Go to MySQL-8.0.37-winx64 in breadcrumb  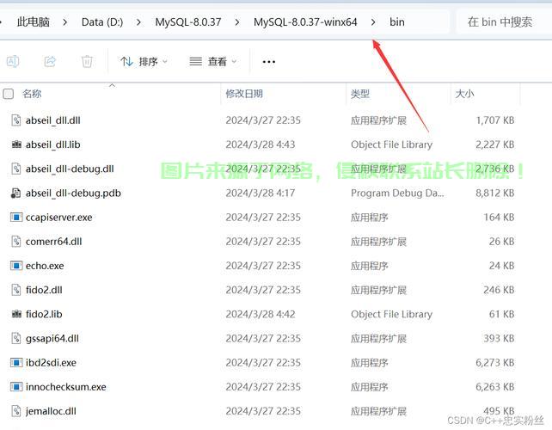(x=305, y=22)
